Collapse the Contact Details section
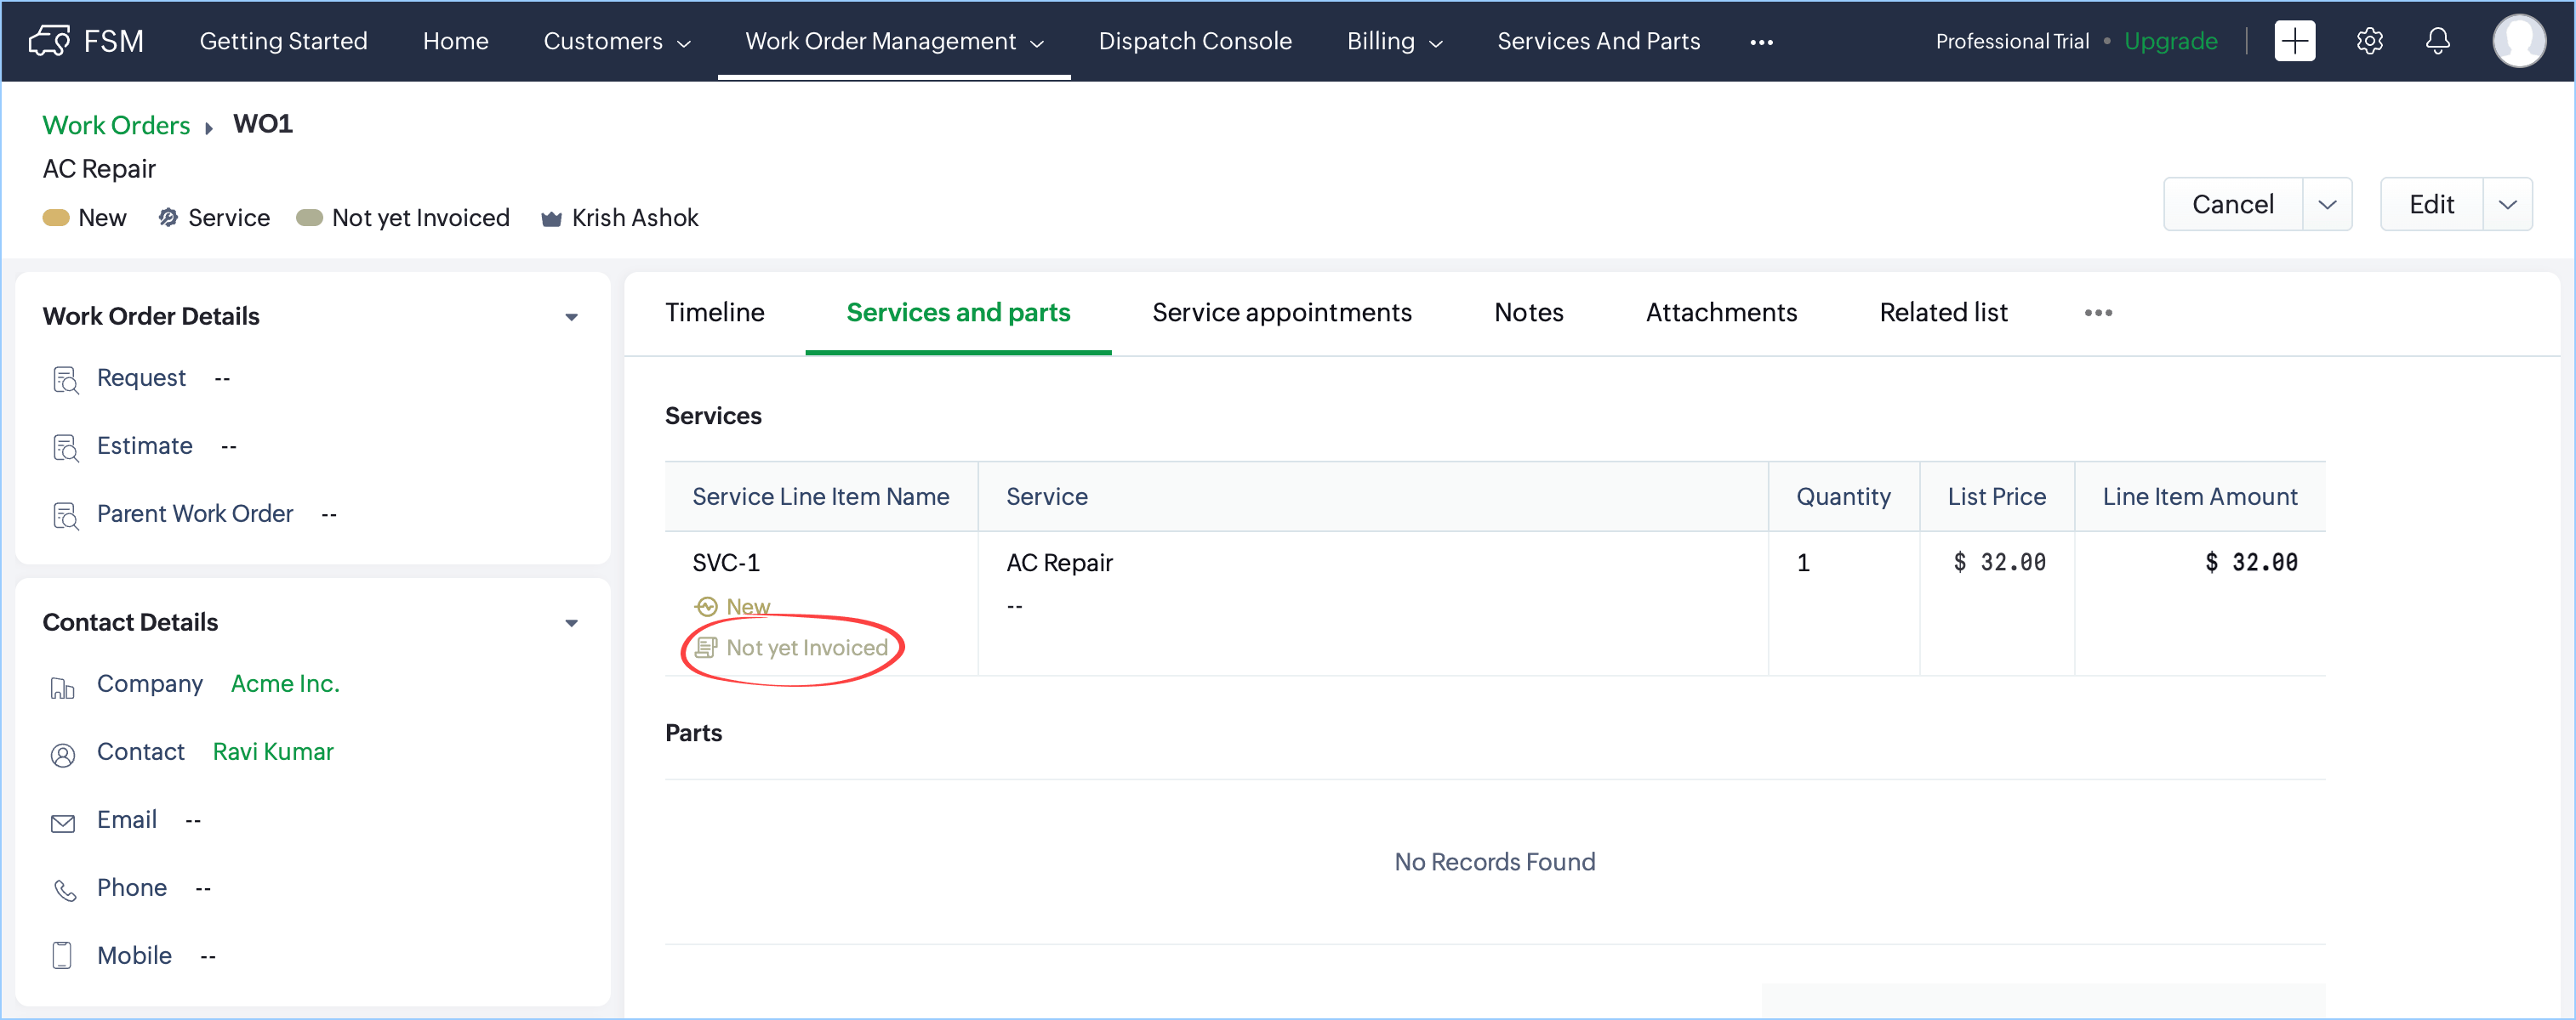2576x1020 pixels. (571, 622)
